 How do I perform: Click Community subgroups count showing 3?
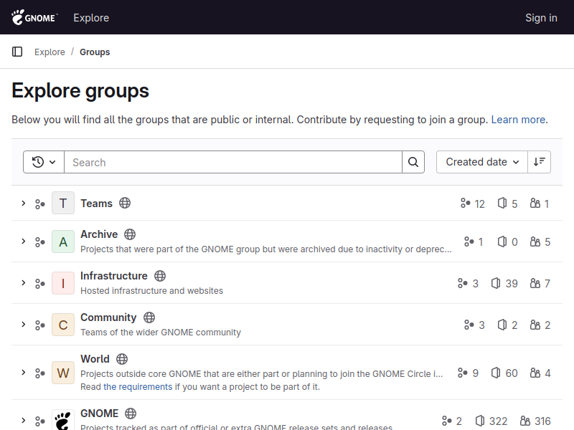point(474,325)
